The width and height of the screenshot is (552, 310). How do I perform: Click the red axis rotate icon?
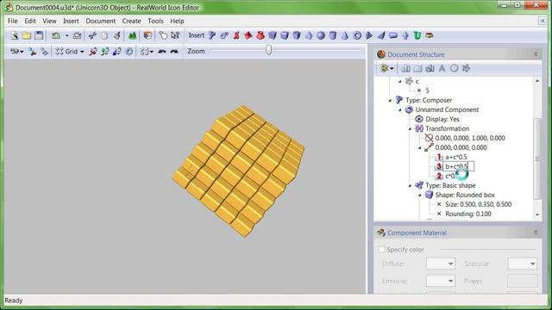[x=92, y=52]
